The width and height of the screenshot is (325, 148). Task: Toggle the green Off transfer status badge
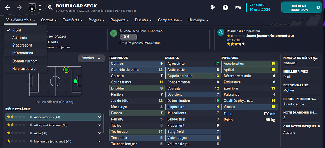pyautogui.click(x=113, y=33)
